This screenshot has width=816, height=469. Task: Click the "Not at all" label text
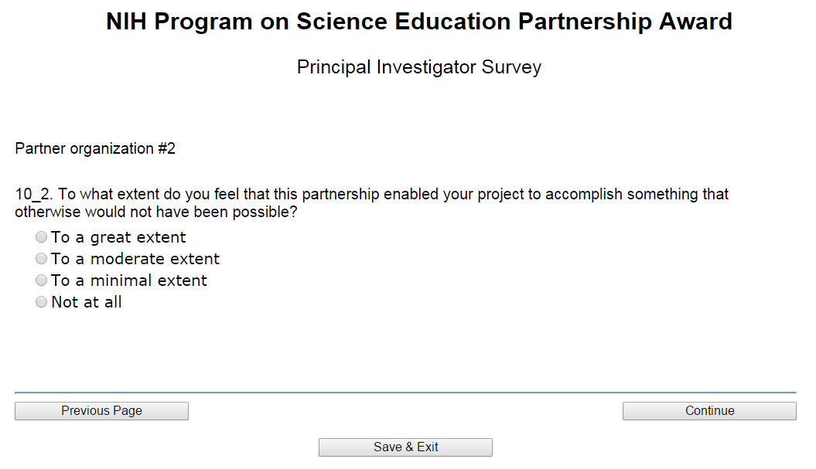(x=87, y=302)
